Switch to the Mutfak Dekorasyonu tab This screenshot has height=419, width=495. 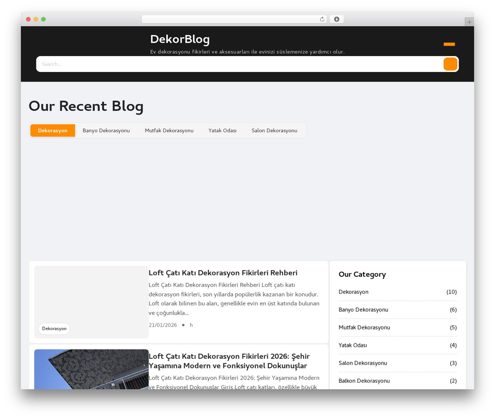point(169,130)
